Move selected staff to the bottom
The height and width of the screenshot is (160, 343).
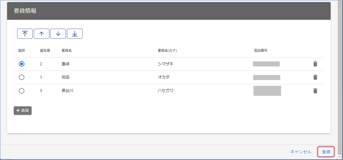pyautogui.click(x=75, y=34)
